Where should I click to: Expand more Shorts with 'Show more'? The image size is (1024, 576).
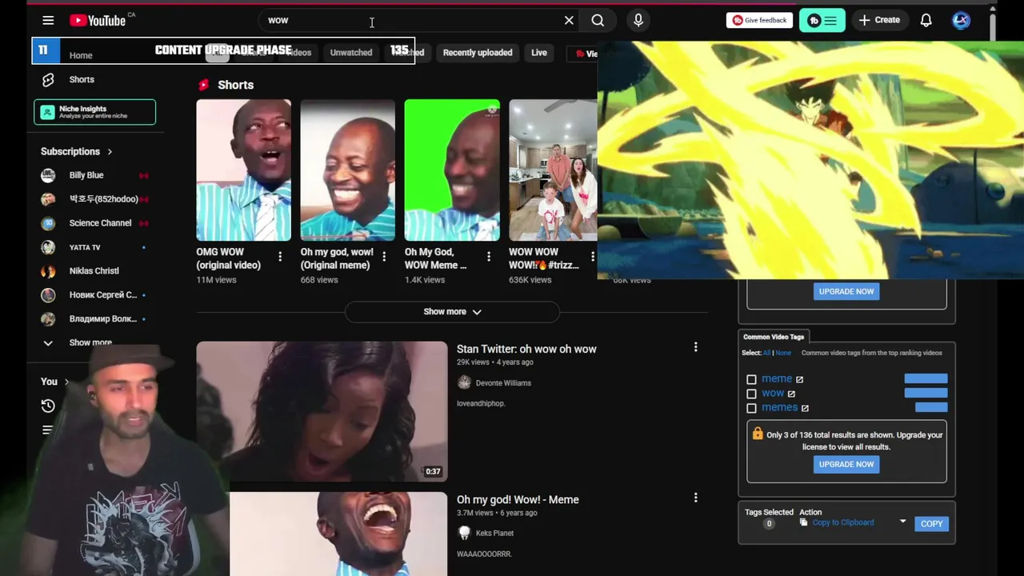click(x=452, y=312)
